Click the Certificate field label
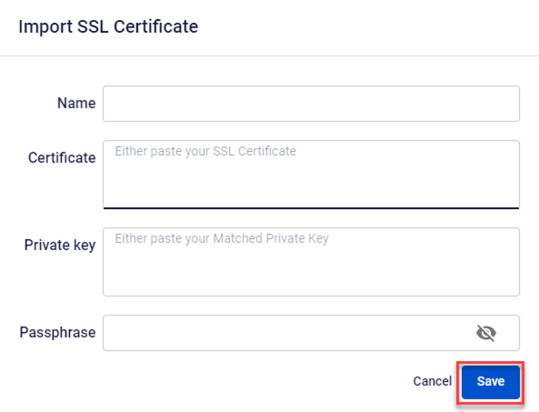This screenshot has height=412, width=539. 62,158
